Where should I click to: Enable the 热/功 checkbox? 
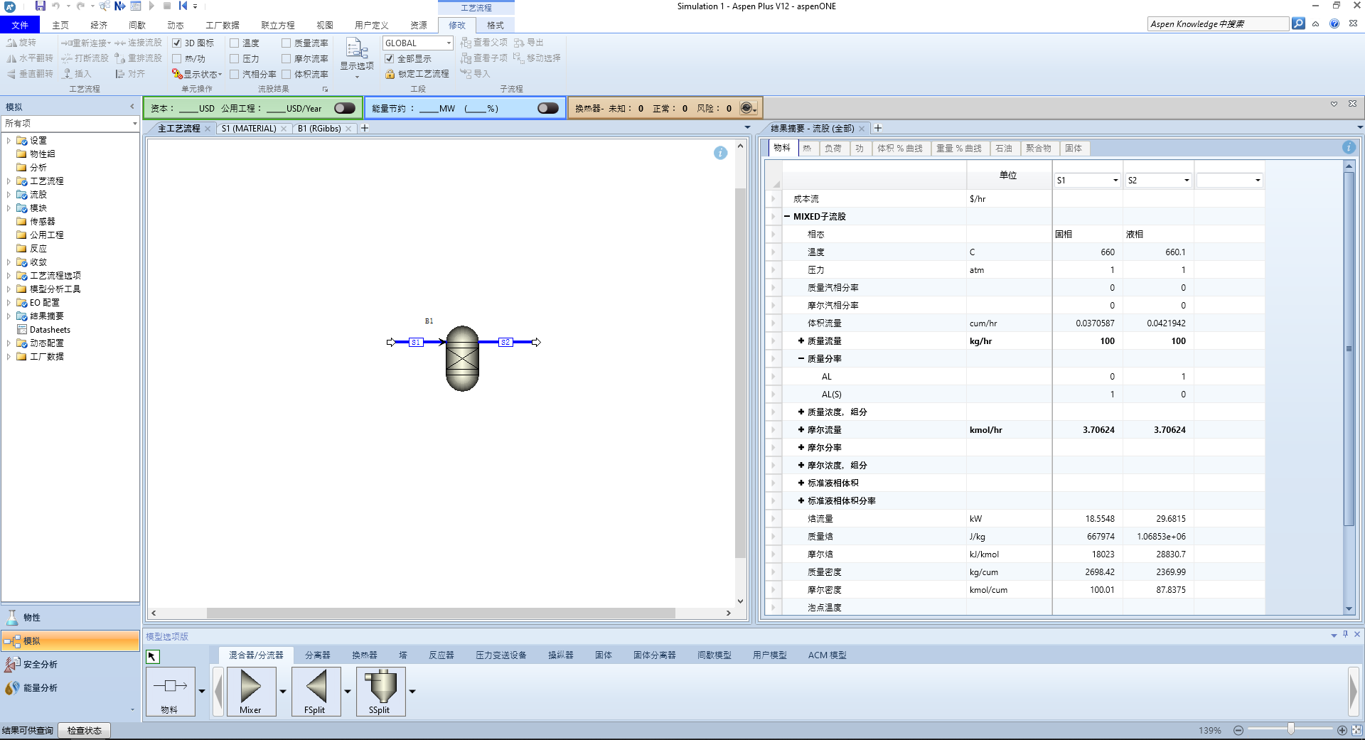pyautogui.click(x=177, y=59)
